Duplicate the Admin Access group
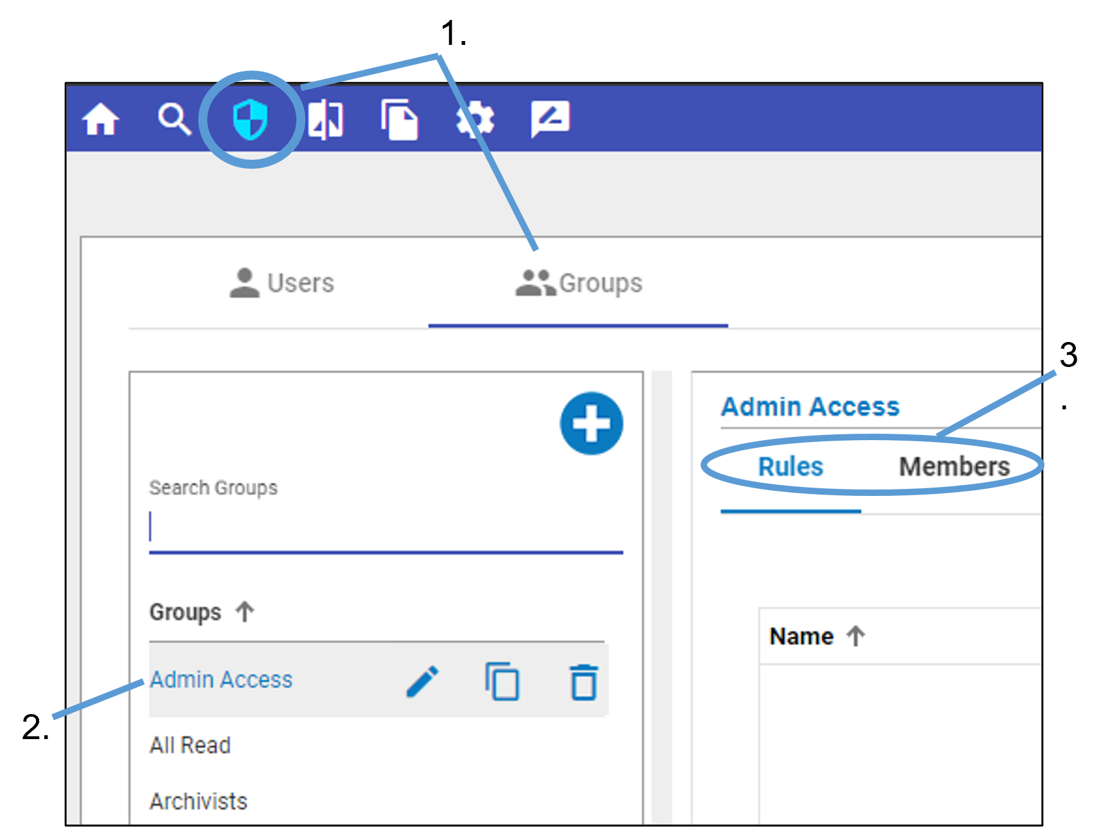The image size is (1108, 827). [x=502, y=681]
